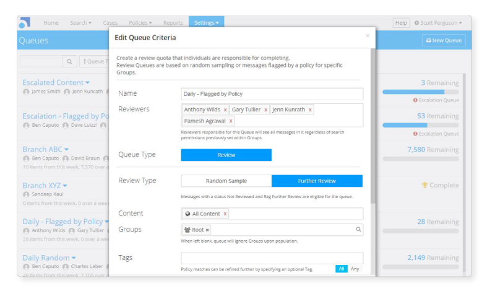The image size is (495, 294).
Task: Go to the Home menu item
Action: 51,23
